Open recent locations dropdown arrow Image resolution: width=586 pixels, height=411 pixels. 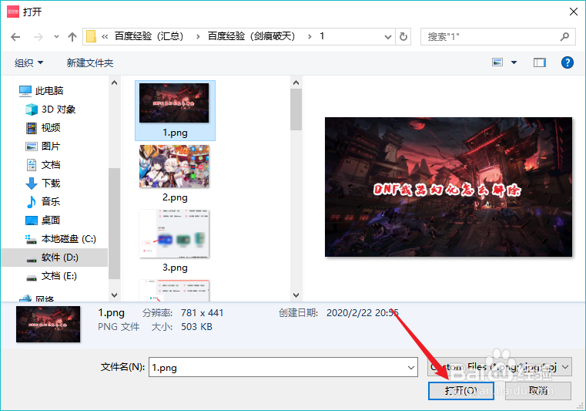point(56,37)
